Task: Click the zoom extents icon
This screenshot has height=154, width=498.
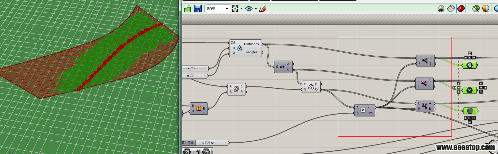Action: click(235, 9)
